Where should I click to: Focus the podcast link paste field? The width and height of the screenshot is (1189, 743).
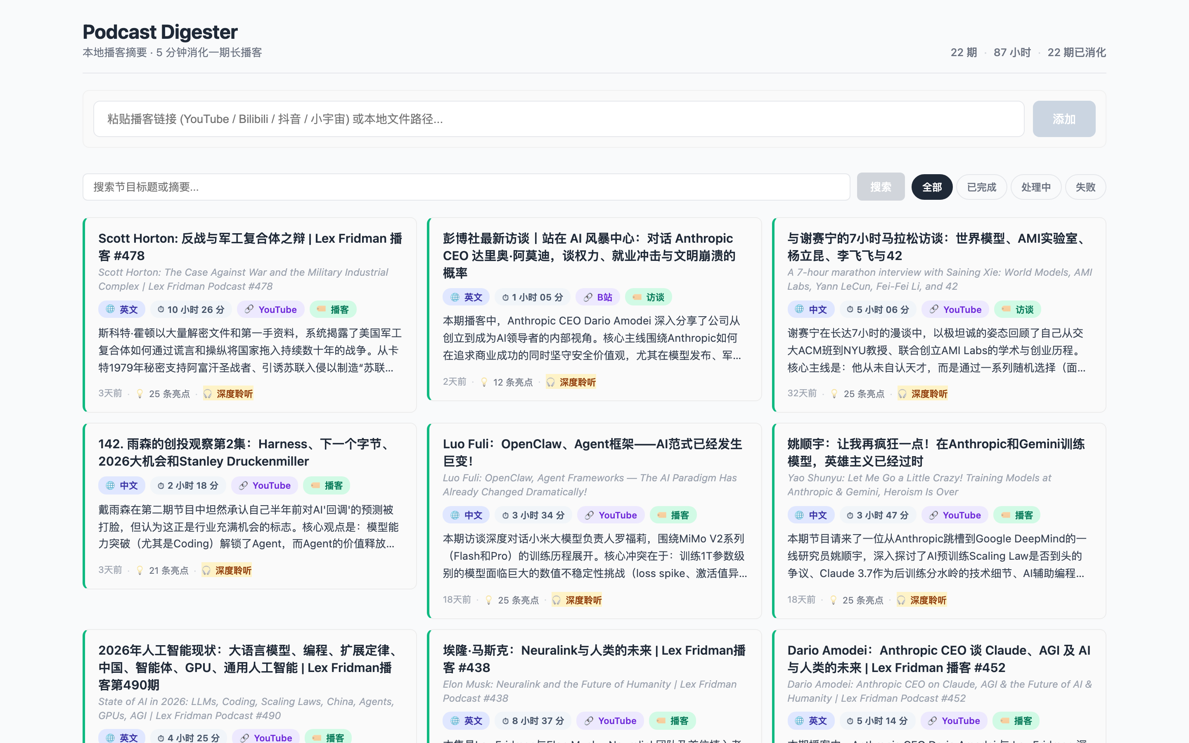[559, 119]
